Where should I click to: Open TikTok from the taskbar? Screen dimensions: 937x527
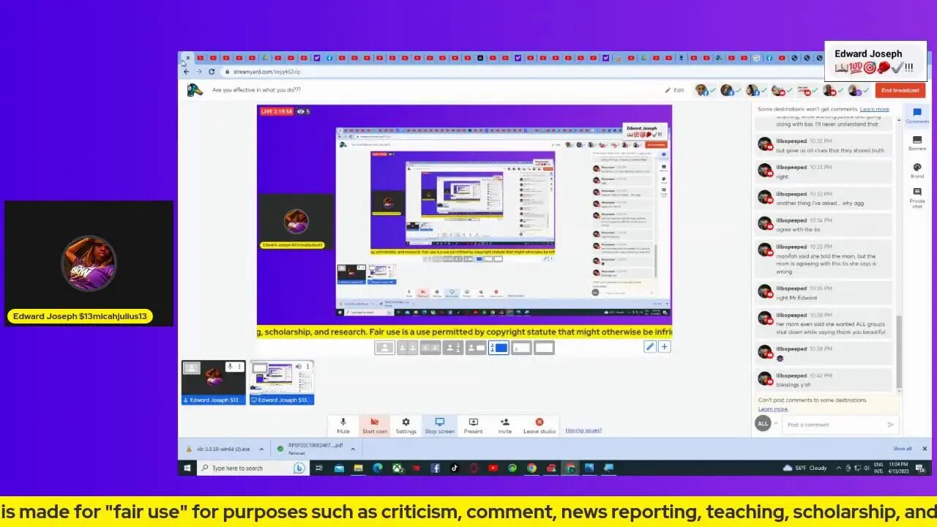(x=455, y=468)
